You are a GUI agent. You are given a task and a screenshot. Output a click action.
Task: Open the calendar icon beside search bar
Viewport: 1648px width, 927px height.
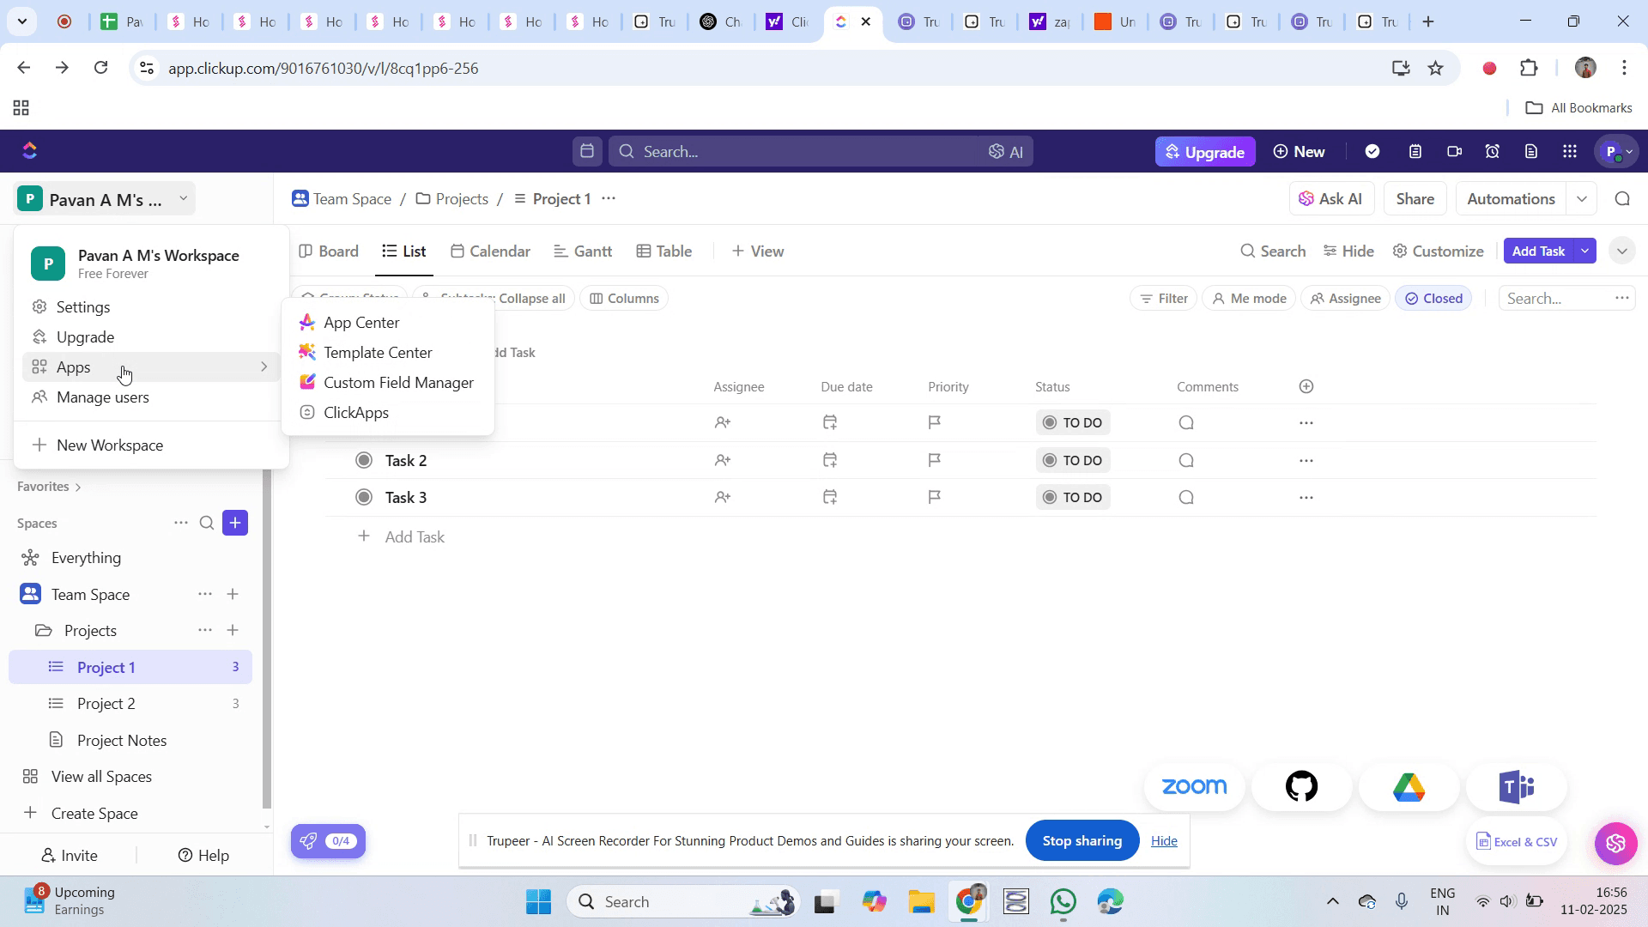[x=587, y=151]
